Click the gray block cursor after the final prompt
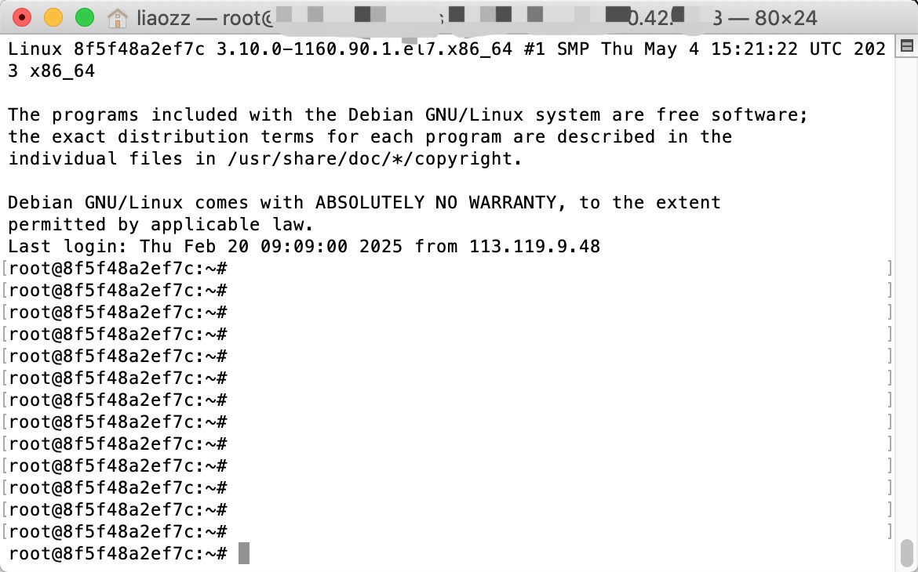The height and width of the screenshot is (572, 918). [244, 553]
